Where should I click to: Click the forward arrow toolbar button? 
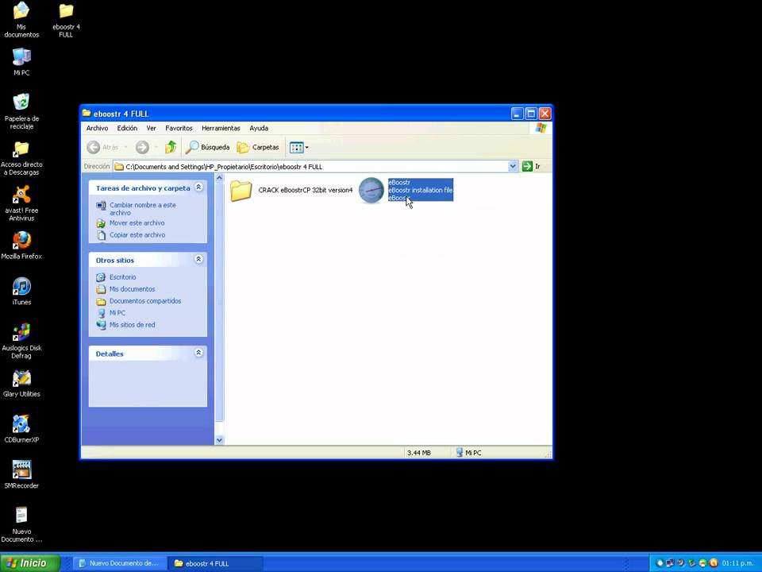coord(142,147)
